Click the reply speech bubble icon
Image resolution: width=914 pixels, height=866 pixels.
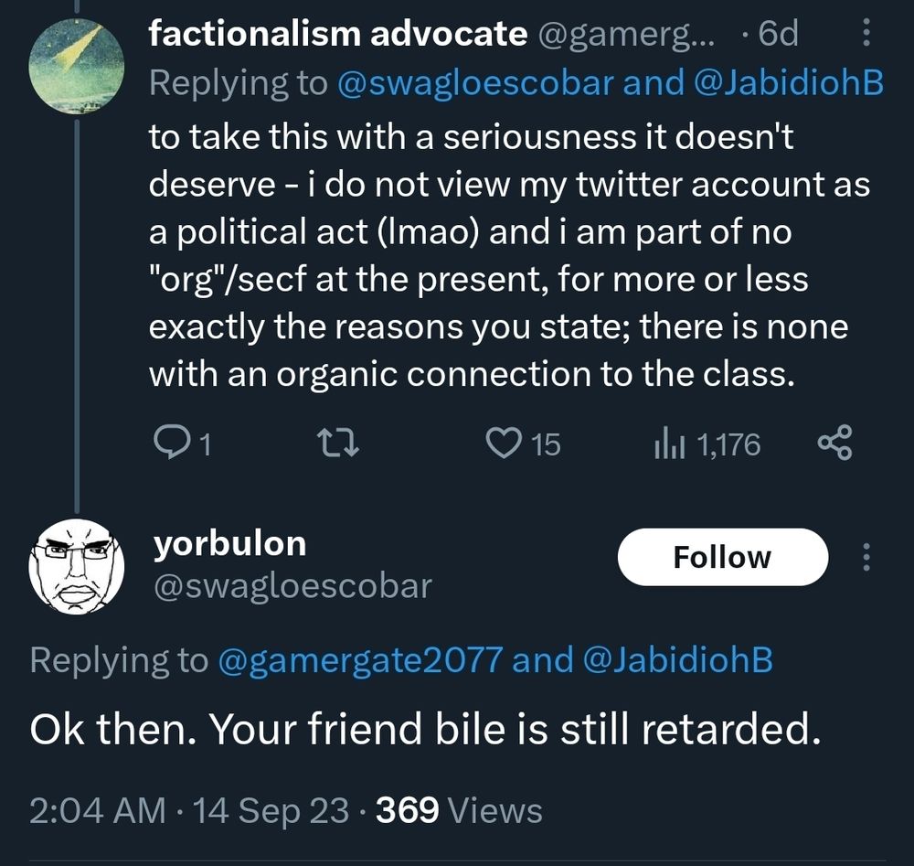tap(170, 444)
